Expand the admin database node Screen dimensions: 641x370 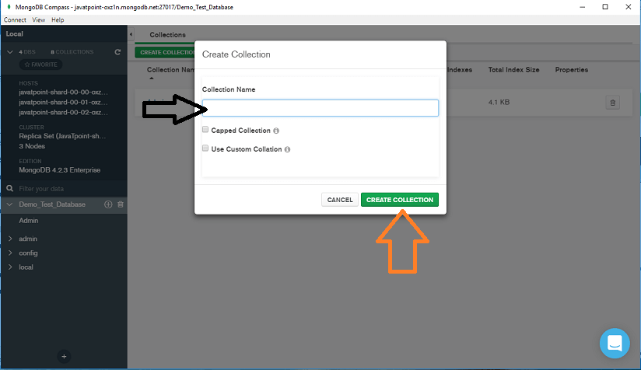click(10, 239)
